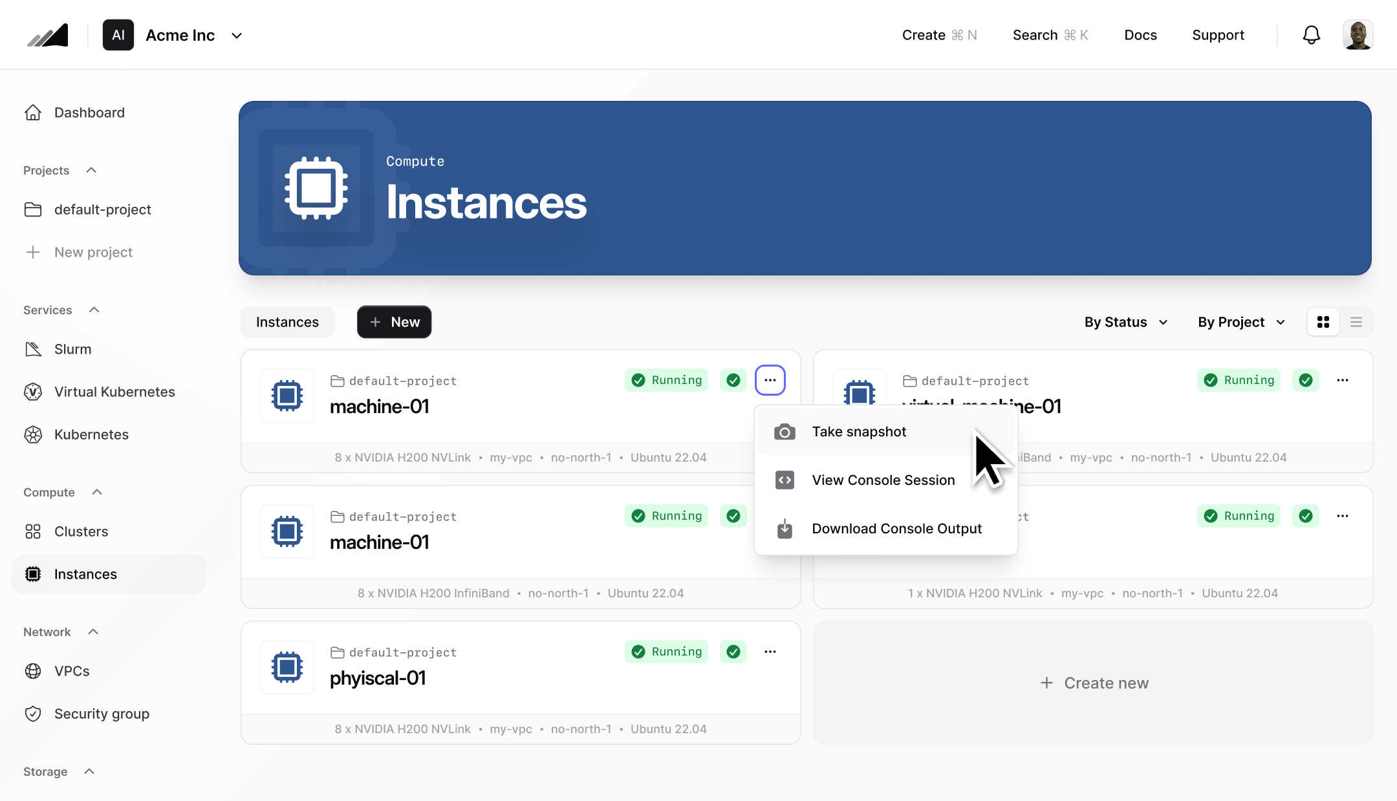The image size is (1397, 801).
Task: Open the Docs link
Action: [x=1140, y=35]
